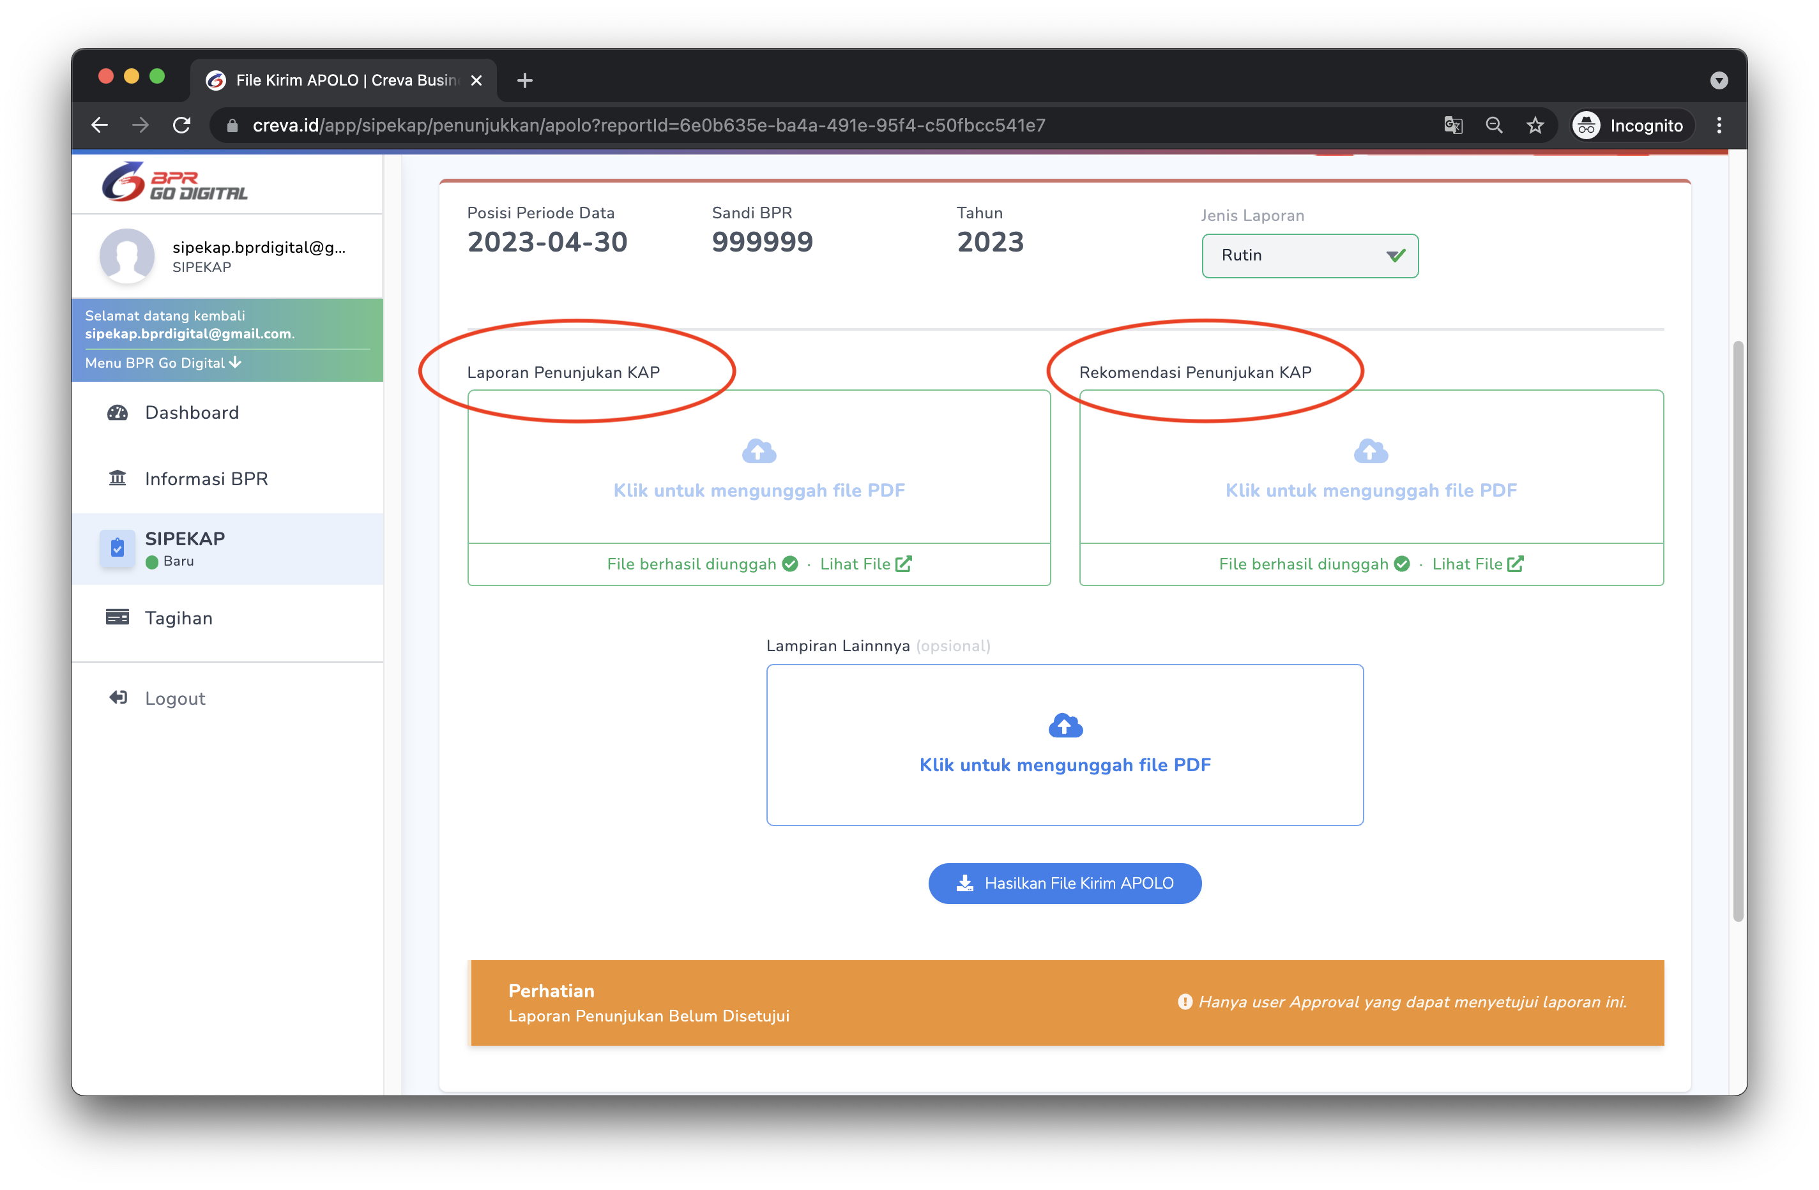
Task: Open the translate page icon in address bar
Action: 1453,125
